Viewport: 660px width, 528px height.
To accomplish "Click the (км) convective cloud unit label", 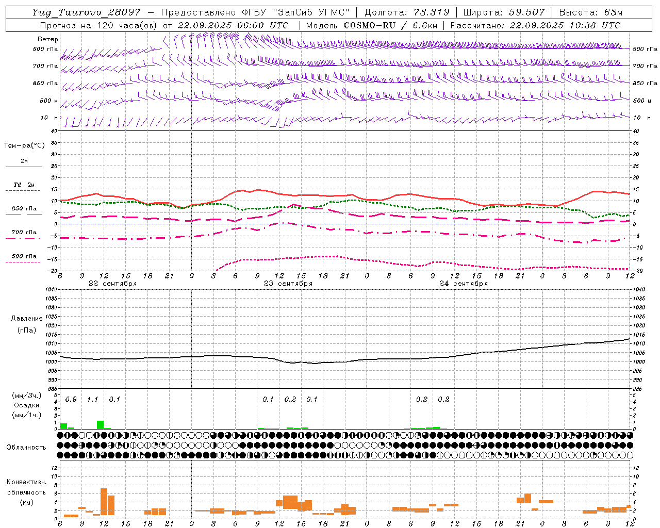I will click(x=27, y=502).
